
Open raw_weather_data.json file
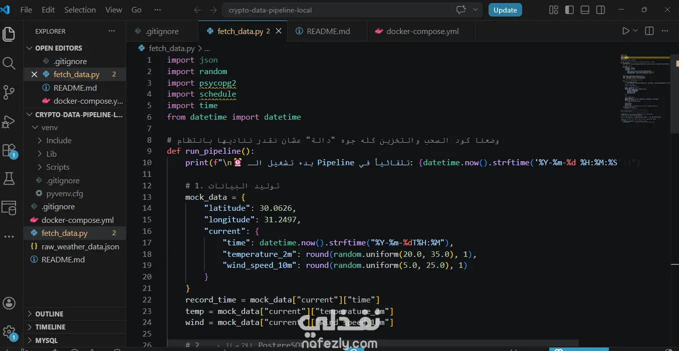pos(75,247)
